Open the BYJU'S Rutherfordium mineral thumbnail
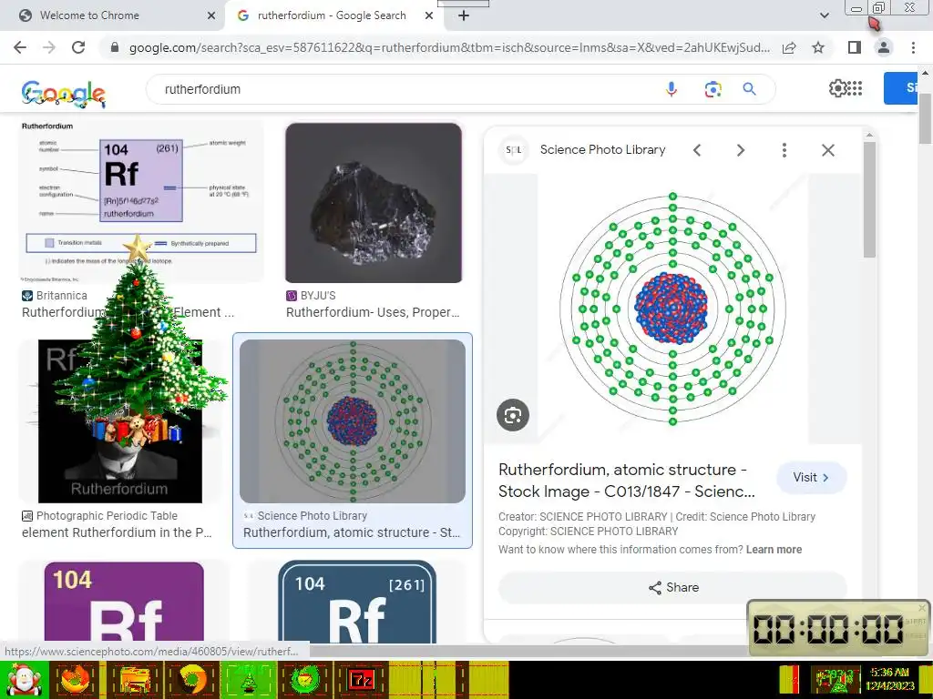The width and height of the screenshot is (933, 699). (x=374, y=203)
